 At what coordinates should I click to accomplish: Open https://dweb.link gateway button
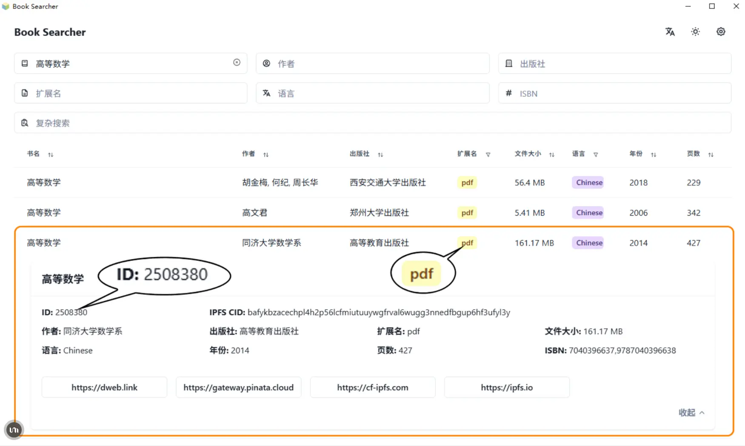[104, 387]
